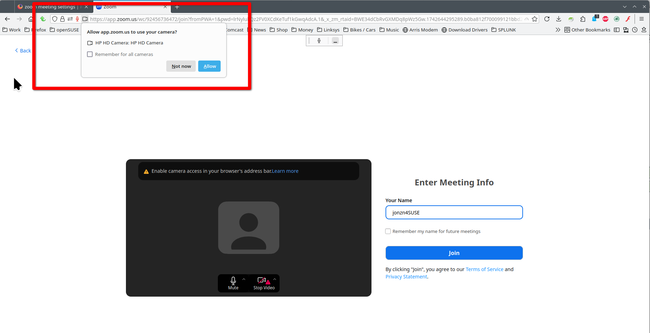
Task: Open the Firefox hamburger application menu
Action: [x=642, y=19]
